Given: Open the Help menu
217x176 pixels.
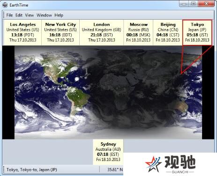Looking at the screenshot, I should point(59,15).
